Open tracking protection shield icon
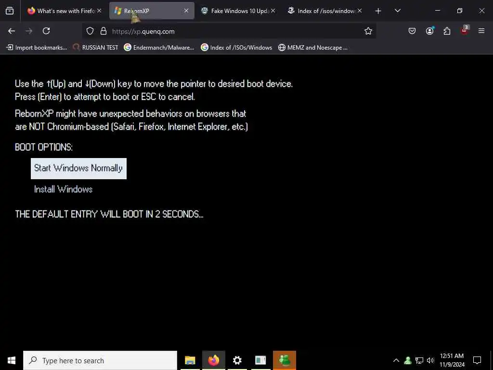Viewport: 493px width, 370px height. click(90, 31)
